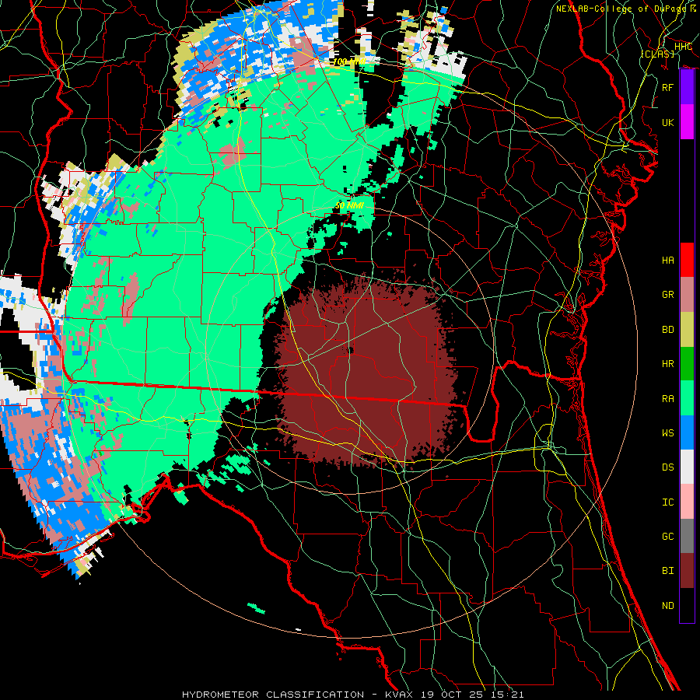Click the ND legend label
Viewport: 700px width, 700px height.
pos(668,605)
